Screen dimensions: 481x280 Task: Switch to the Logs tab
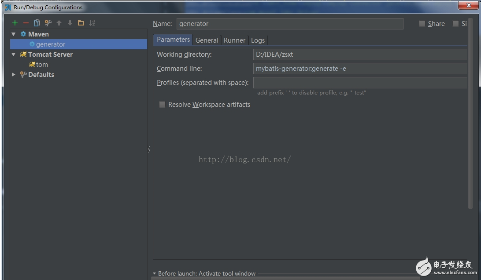[258, 40]
